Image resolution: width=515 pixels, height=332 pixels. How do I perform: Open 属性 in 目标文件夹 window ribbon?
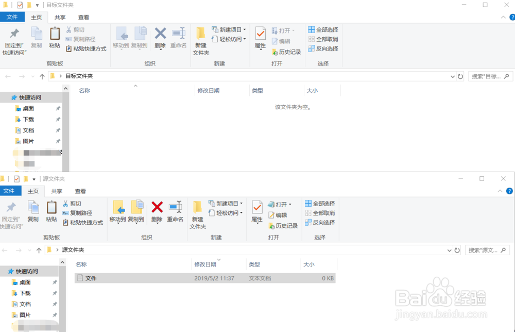pos(260,38)
